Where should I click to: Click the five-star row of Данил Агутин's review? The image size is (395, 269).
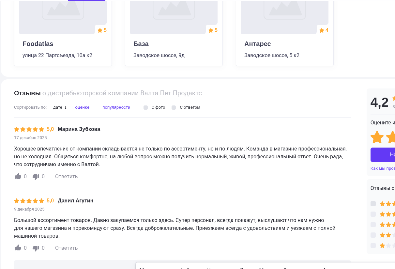tap(29, 201)
